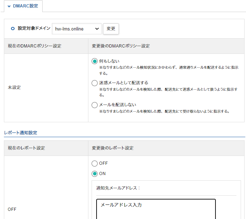Enable the ON radio for report notification

pos(94,174)
